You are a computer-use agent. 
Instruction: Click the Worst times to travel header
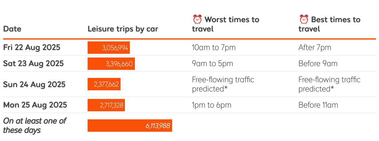(x=226, y=24)
